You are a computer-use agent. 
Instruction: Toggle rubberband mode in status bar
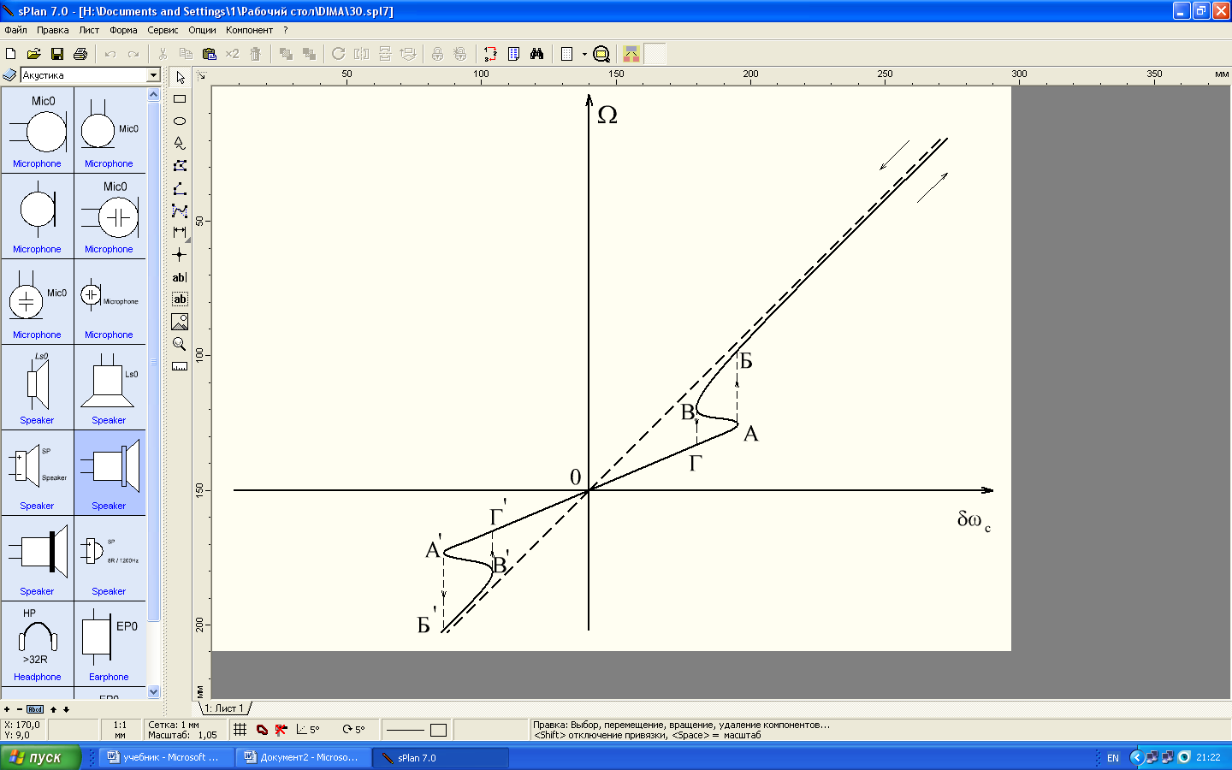pos(262,730)
